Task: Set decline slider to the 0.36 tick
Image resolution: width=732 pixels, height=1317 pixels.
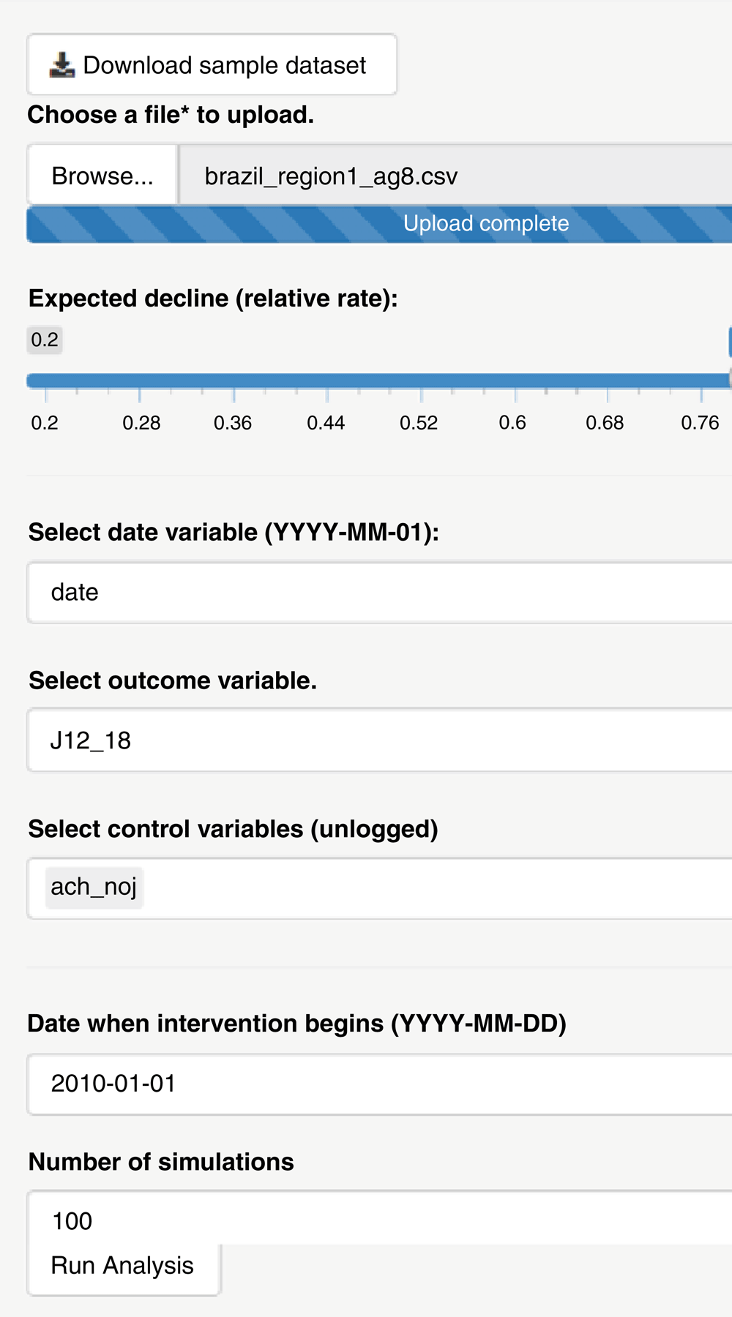Action: 234,380
